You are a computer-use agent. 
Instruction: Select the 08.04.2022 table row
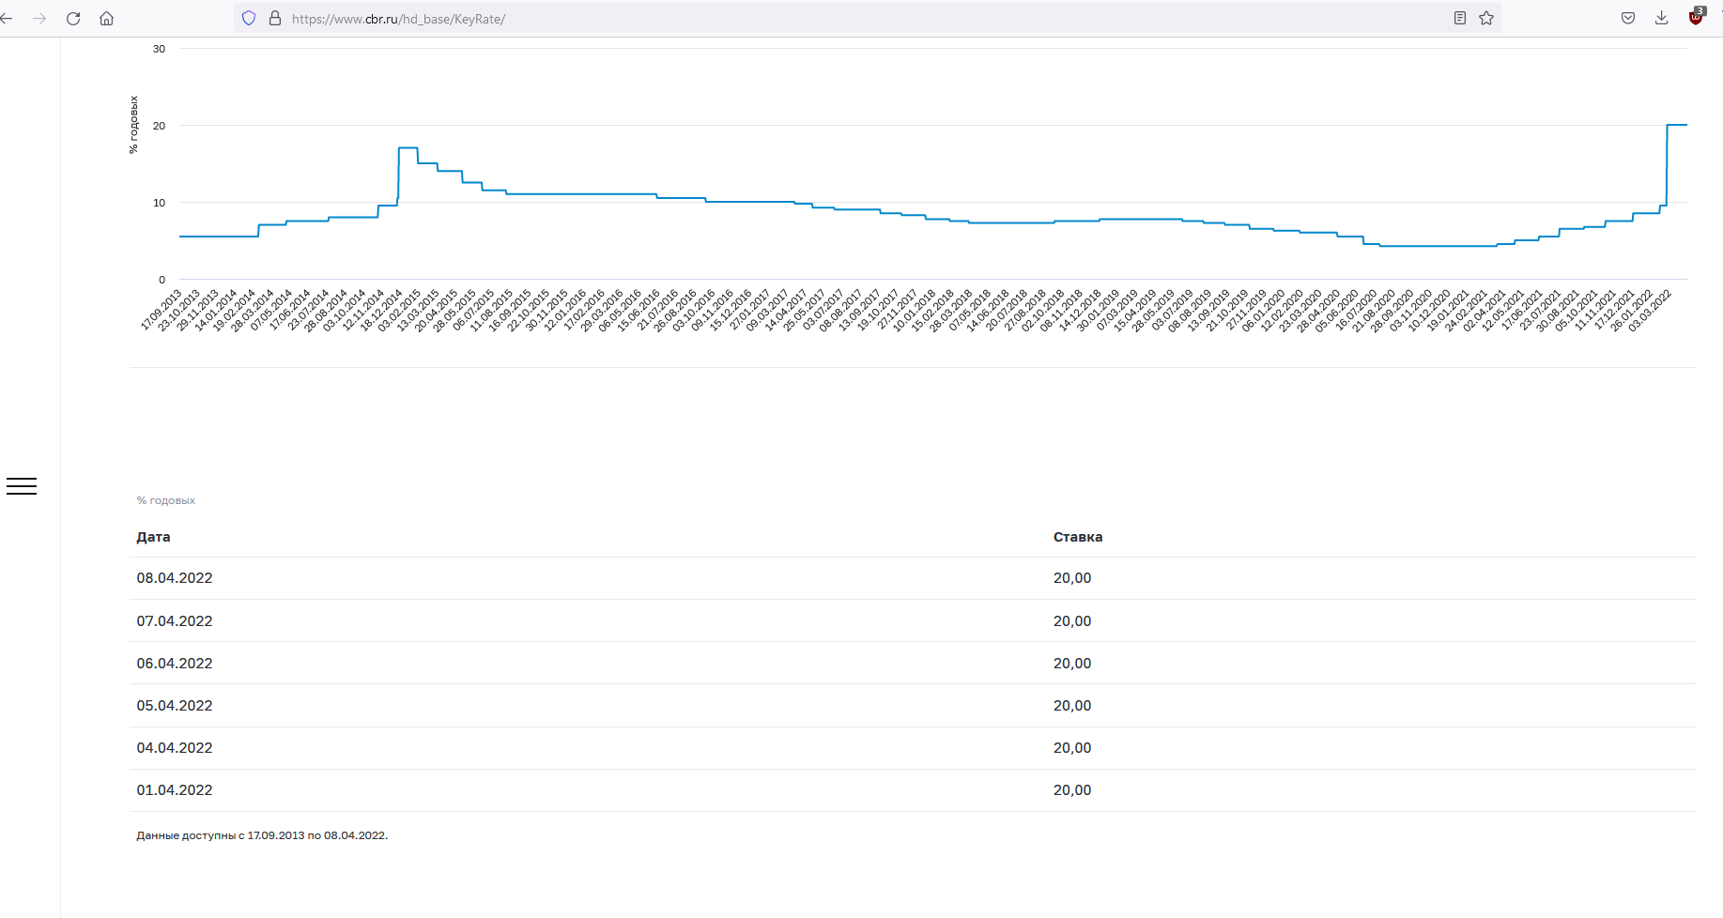coord(913,578)
